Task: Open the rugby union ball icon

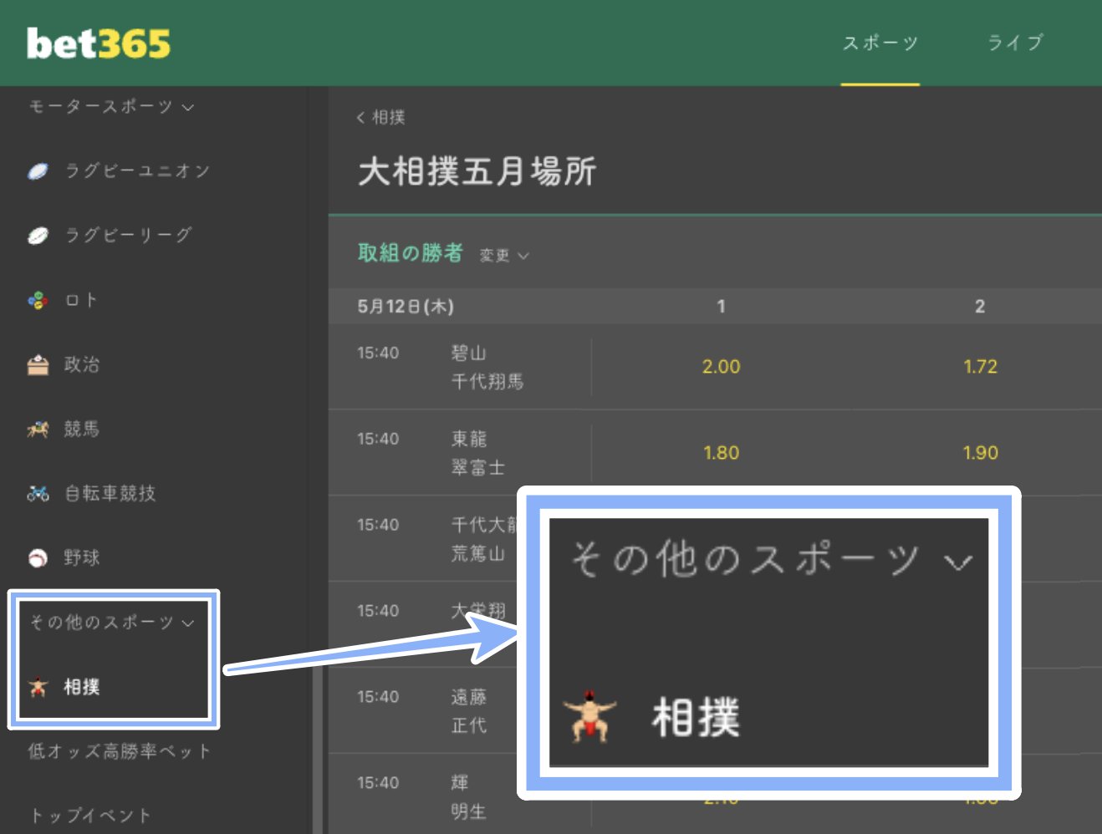Action: pyautogui.click(x=38, y=171)
